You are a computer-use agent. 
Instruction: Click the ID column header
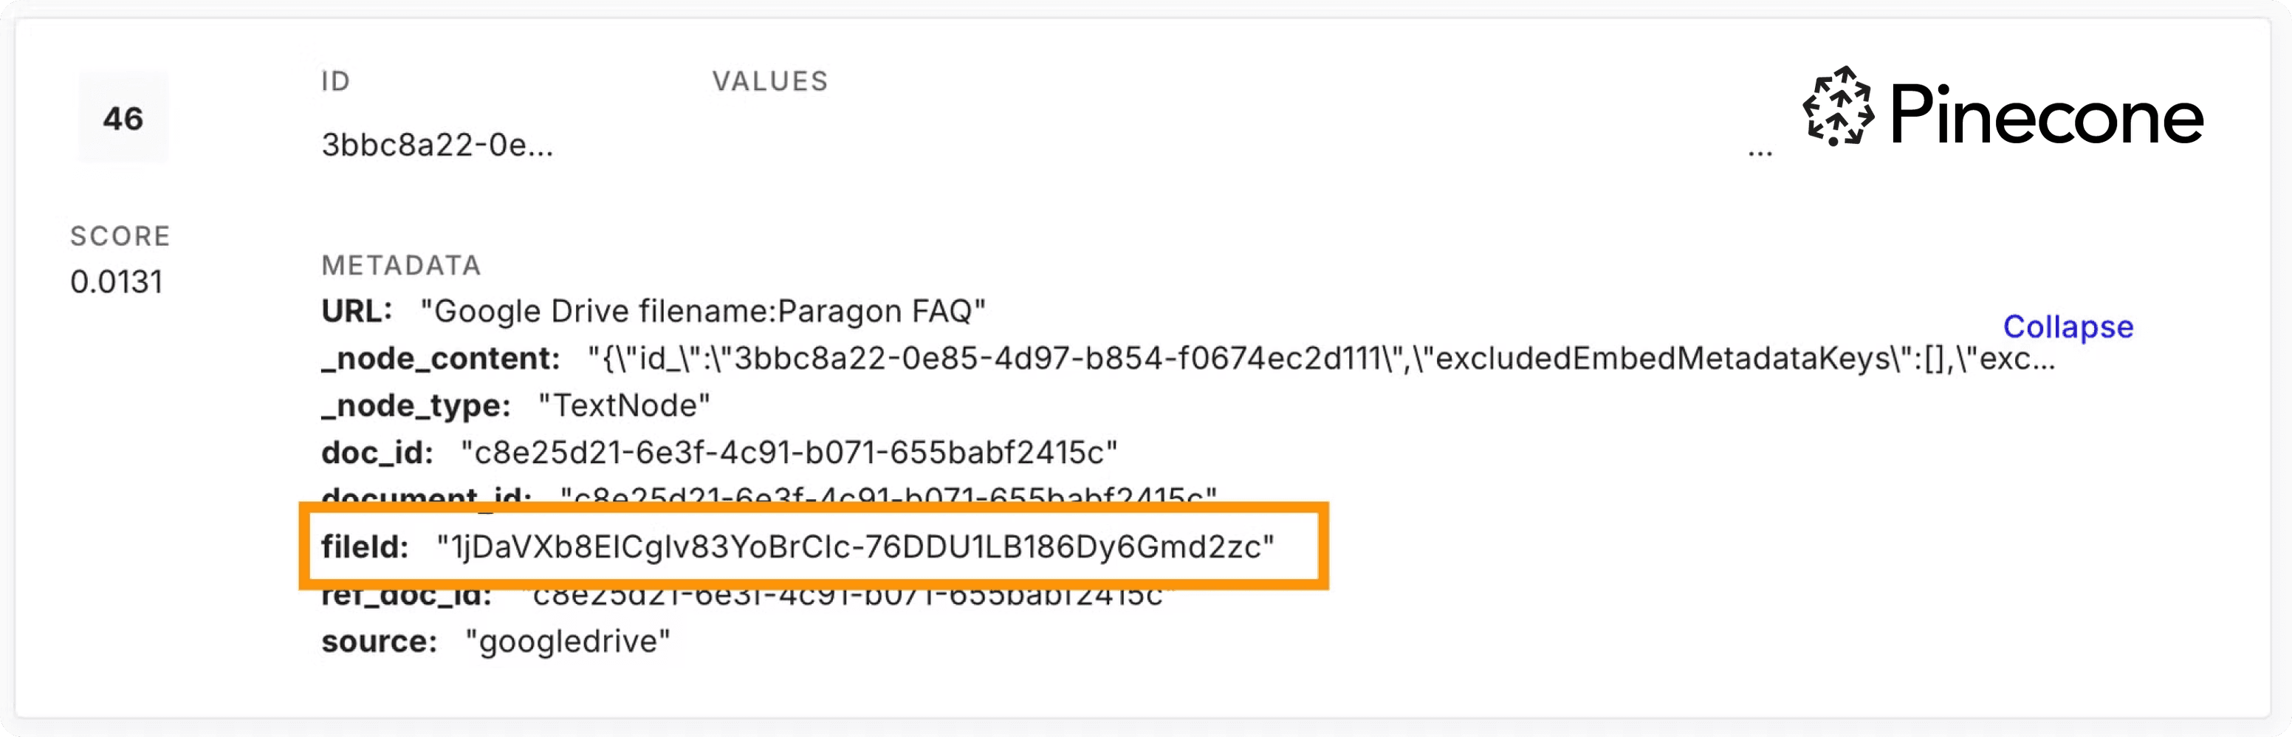[x=335, y=82]
